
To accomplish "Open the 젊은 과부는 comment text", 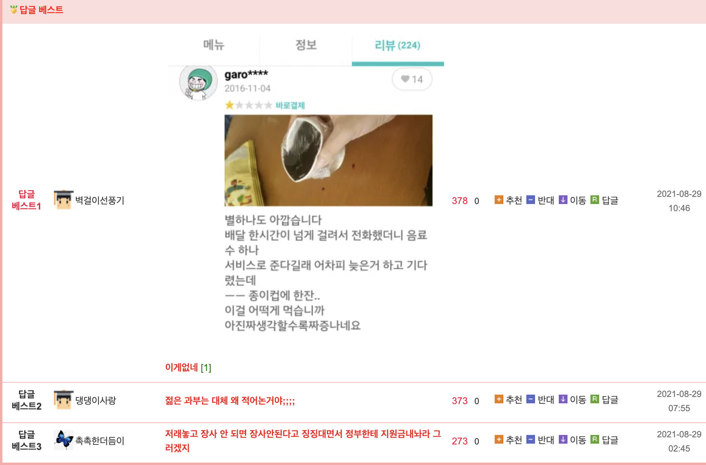I will (230, 401).
